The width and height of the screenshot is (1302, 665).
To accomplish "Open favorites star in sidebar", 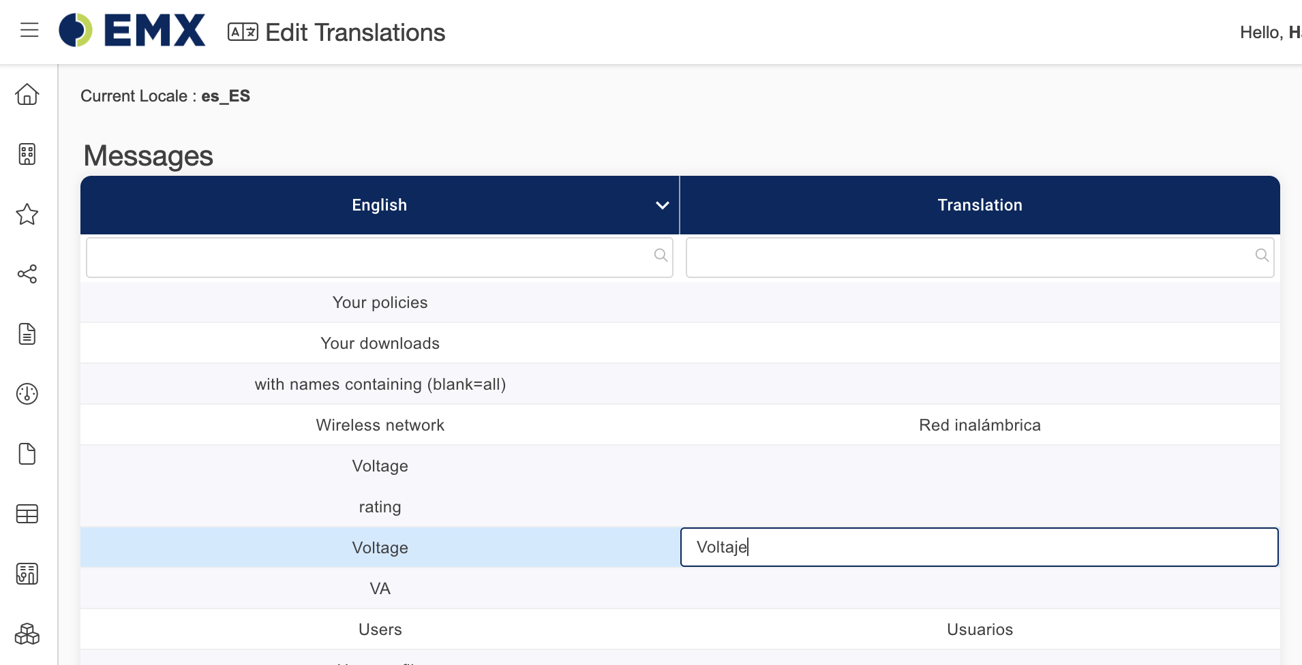I will point(27,214).
